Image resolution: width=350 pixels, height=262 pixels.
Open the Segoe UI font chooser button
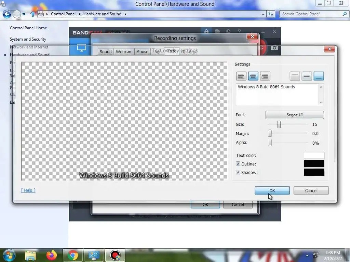tap(295, 115)
